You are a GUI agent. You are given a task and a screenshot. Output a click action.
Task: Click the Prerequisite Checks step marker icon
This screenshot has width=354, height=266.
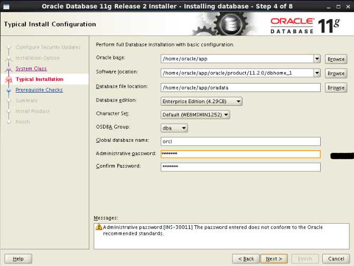(9, 90)
